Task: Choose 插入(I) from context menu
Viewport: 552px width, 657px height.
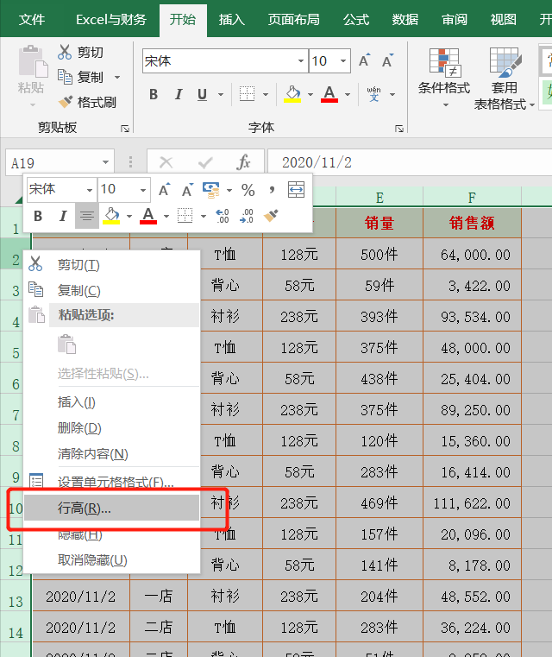Action: pyautogui.click(x=112, y=402)
